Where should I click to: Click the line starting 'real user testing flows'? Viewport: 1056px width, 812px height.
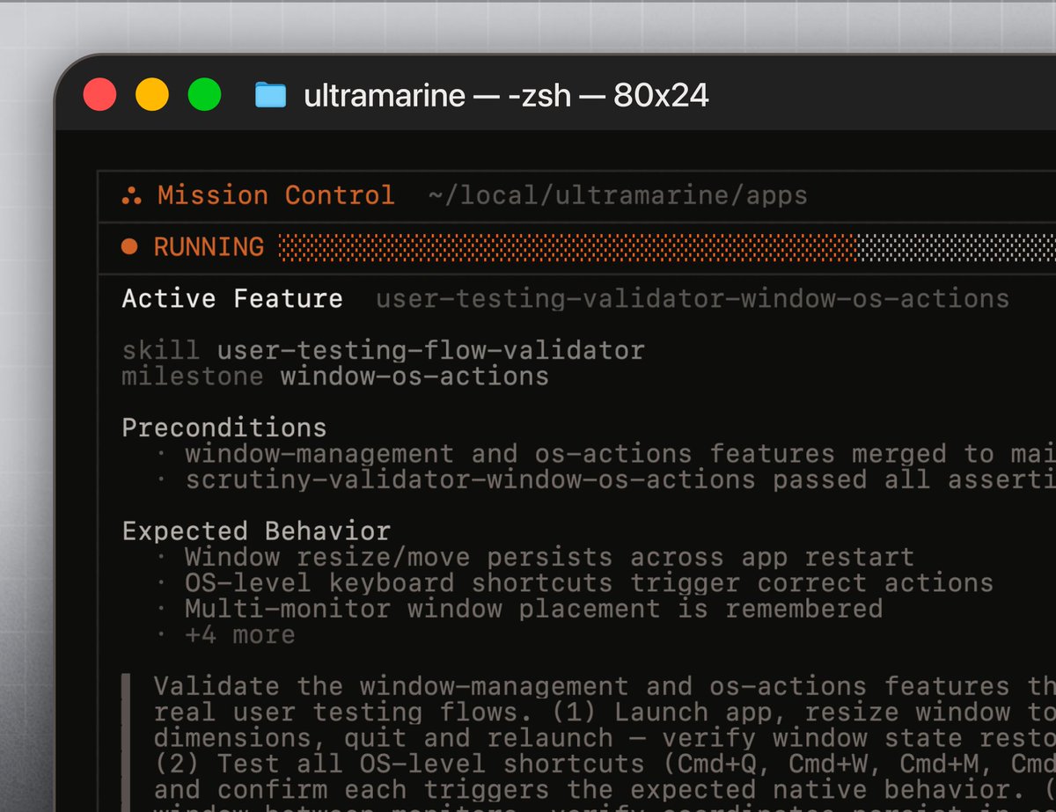[x=605, y=712]
